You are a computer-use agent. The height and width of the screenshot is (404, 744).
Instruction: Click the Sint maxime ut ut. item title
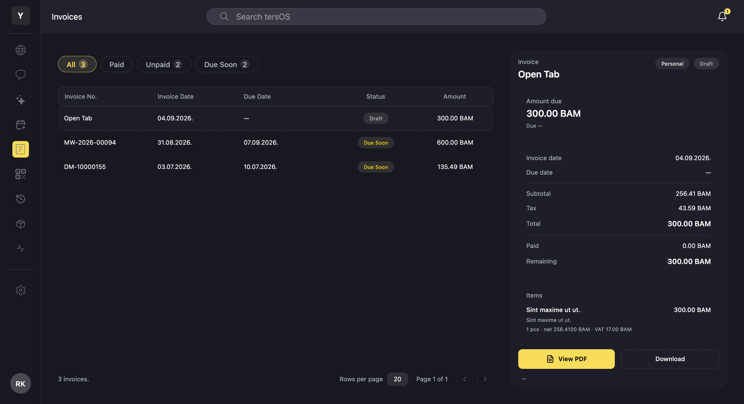(x=553, y=310)
